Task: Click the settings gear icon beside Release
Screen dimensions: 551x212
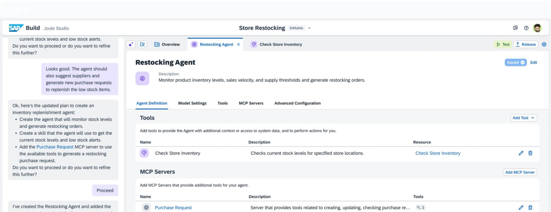Action: [x=544, y=45]
